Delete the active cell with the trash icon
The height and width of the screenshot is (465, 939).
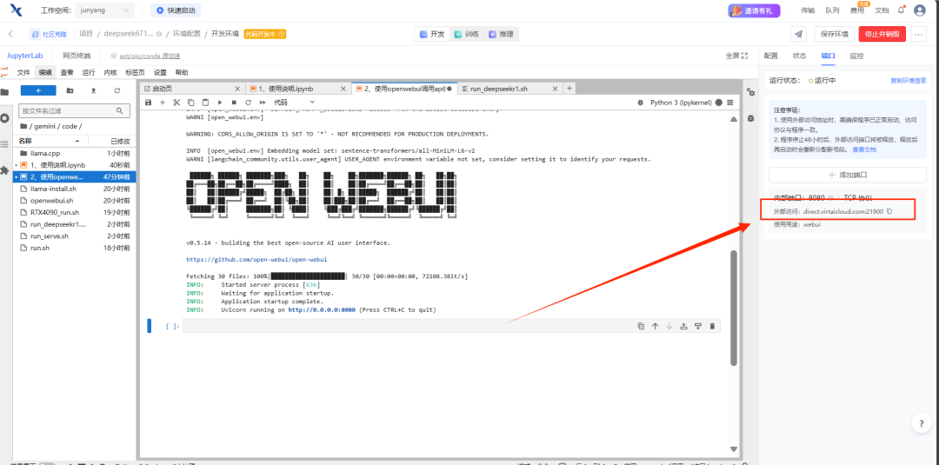click(712, 326)
